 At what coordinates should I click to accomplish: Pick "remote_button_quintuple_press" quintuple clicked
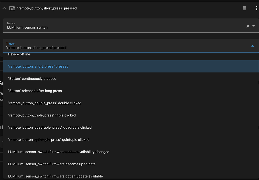coord(49,140)
